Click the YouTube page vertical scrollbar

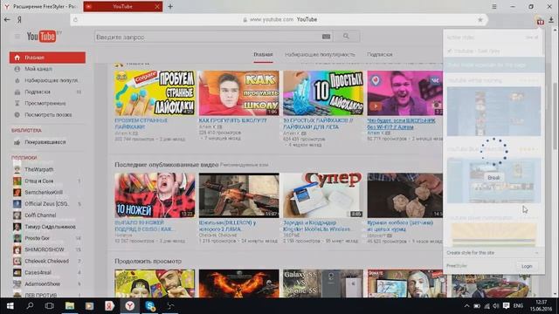tap(556, 116)
